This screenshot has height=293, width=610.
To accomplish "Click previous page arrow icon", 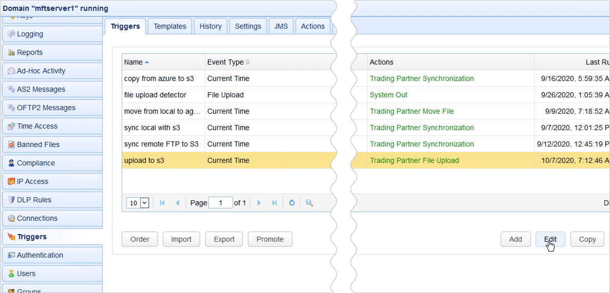I will pos(178,203).
